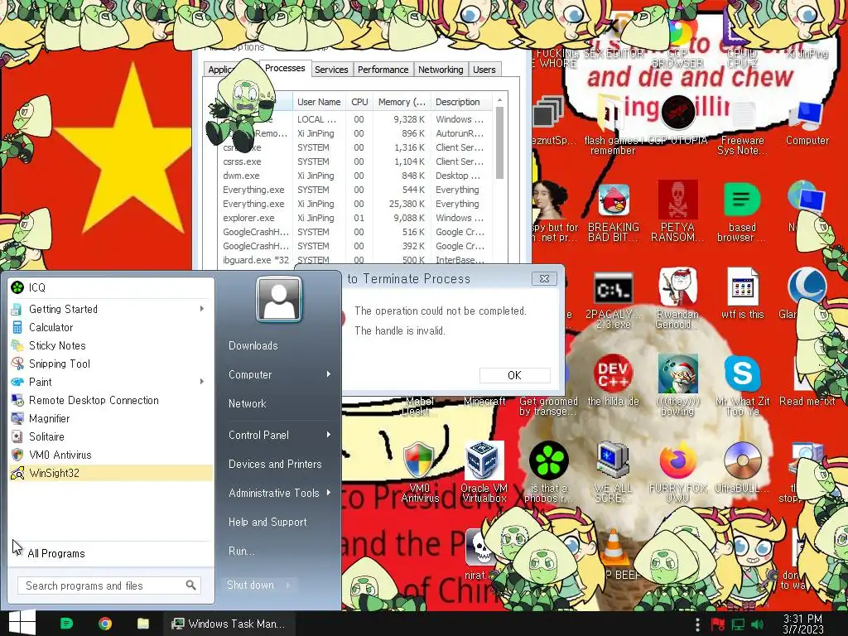Expand Control Panel submenu arrow
848x636 pixels.
coord(328,435)
